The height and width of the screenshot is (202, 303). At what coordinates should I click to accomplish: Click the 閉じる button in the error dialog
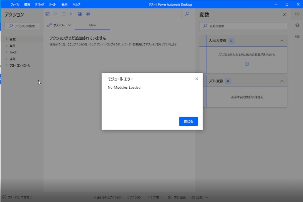(x=188, y=121)
